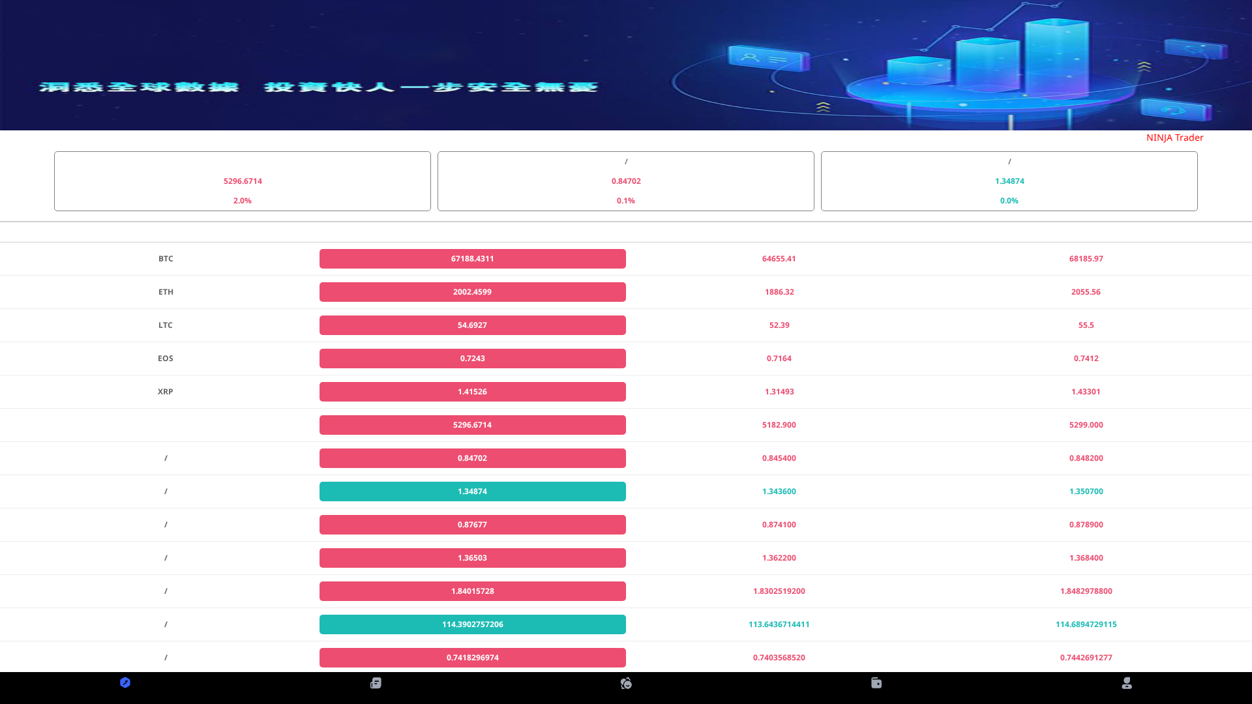1252x704 pixels.
Task: Open the home compass tab
Action: pyautogui.click(x=125, y=682)
